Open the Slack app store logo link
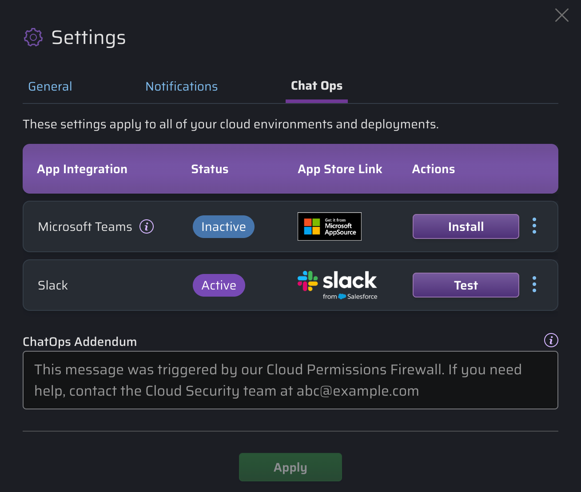The height and width of the screenshot is (492, 581). (x=337, y=285)
